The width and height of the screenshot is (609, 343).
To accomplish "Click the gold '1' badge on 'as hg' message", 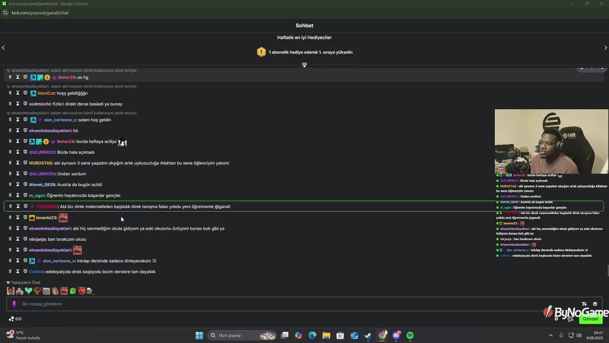I will [x=47, y=77].
